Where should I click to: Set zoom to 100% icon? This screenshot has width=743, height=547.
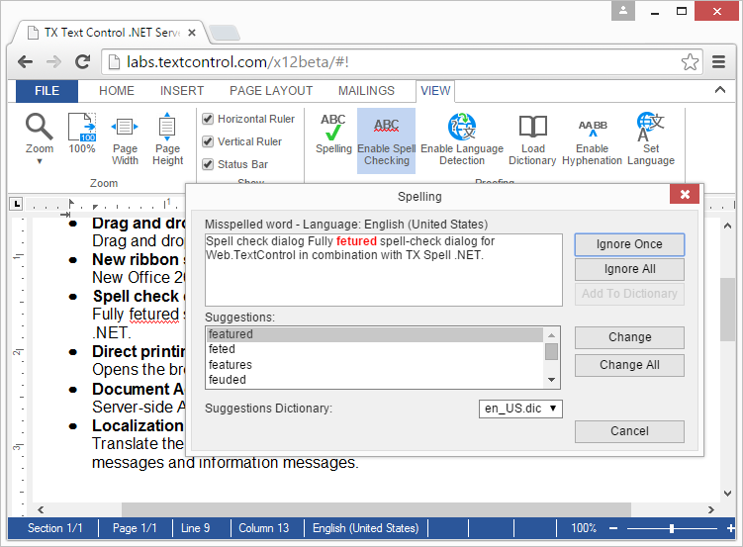82,135
